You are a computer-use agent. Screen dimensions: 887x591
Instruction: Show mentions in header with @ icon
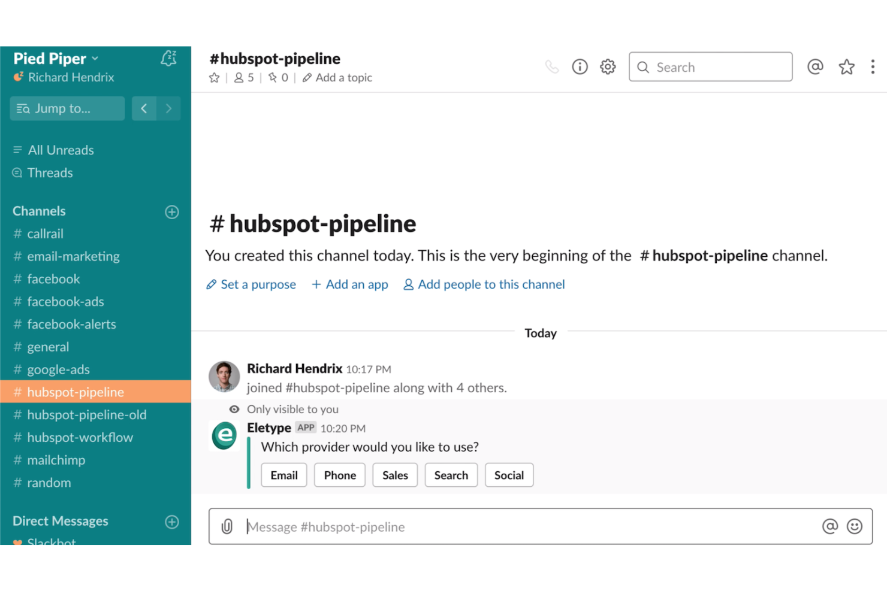coord(815,66)
